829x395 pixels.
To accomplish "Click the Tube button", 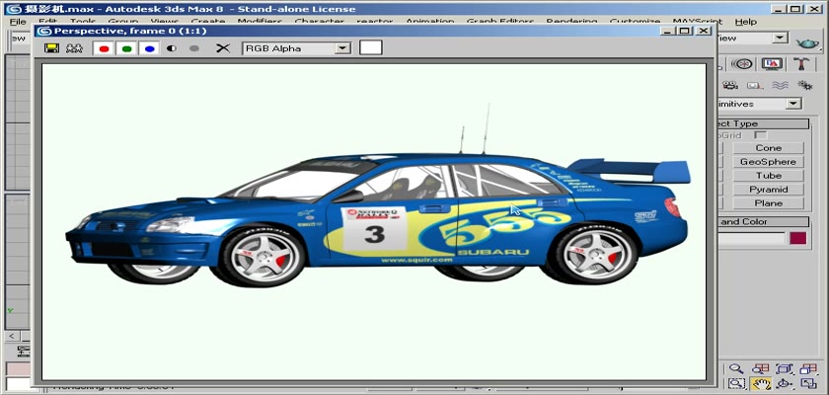I will (x=768, y=176).
